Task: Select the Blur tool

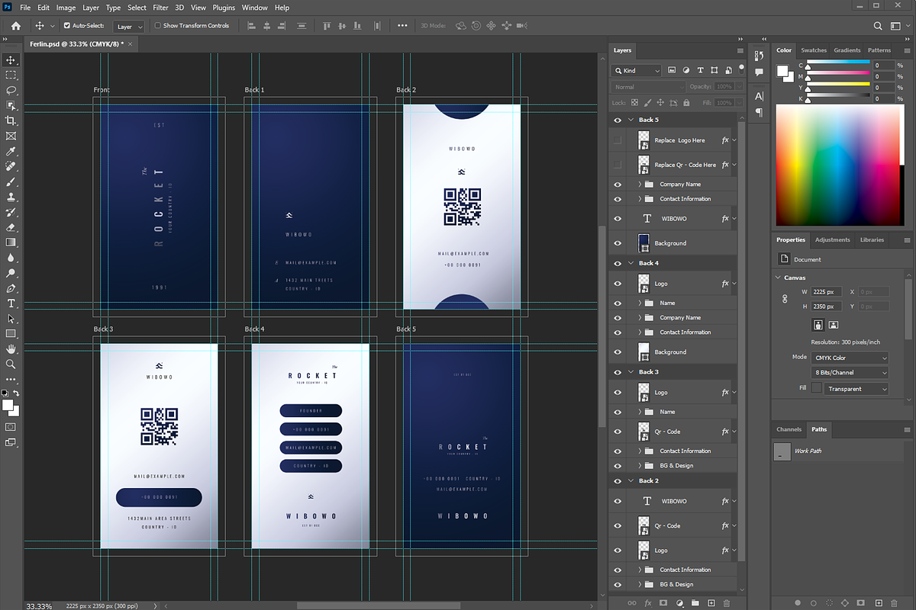Action: [11, 258]
